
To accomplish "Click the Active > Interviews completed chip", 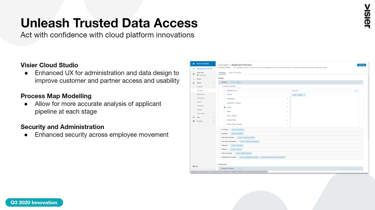I will pos(249,141).
